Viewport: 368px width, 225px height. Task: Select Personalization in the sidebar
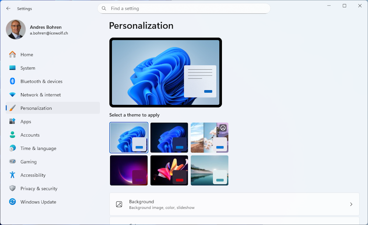pyautogui.click(x=36, y=108)
